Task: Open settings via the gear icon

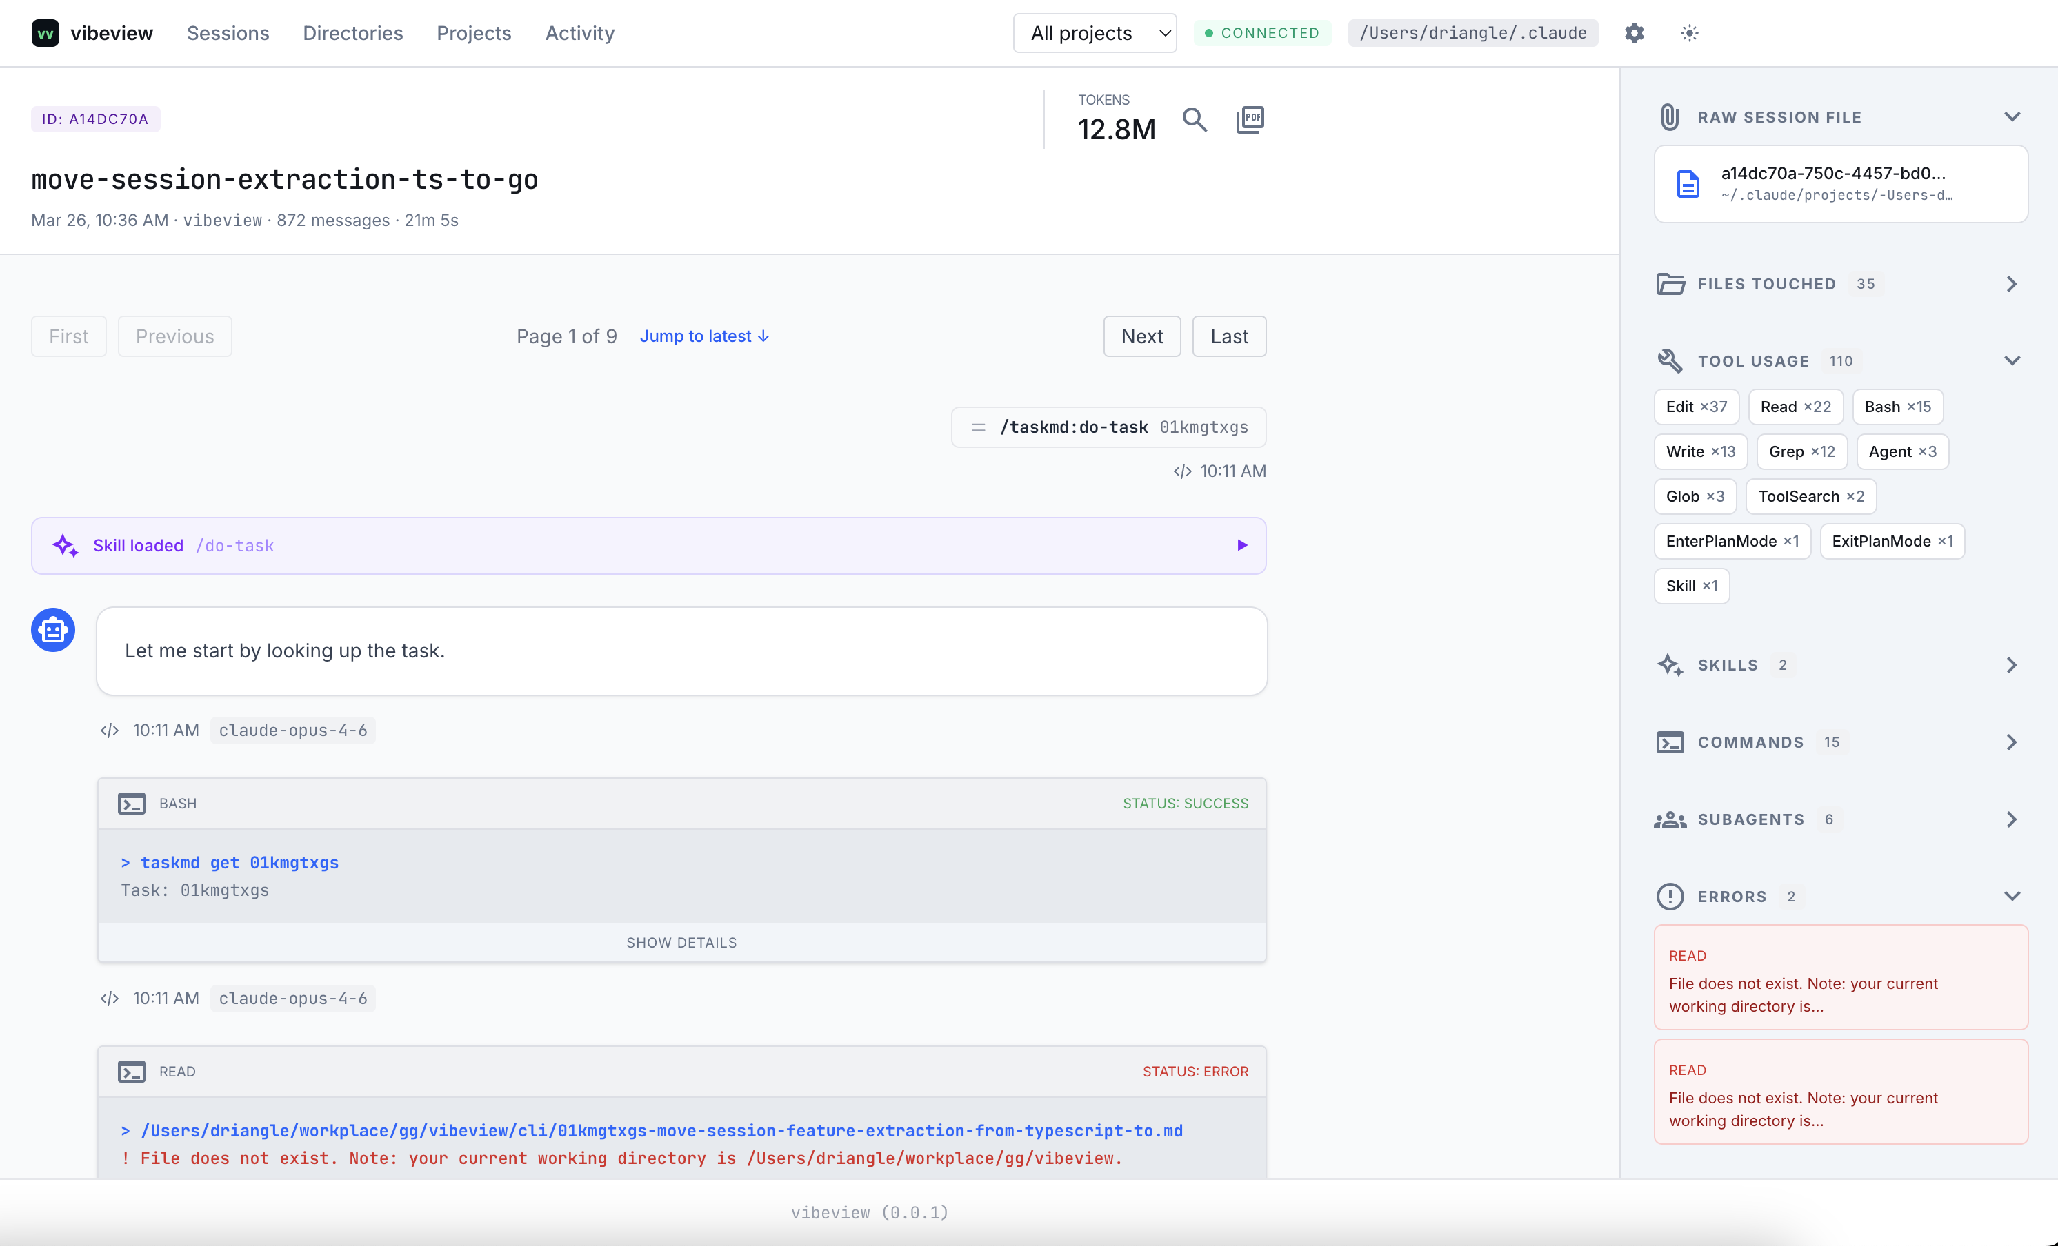Action: point(1634,33)
